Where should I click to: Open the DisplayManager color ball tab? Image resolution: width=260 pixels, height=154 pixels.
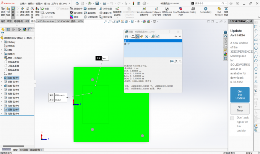click(x=25, y=29)
